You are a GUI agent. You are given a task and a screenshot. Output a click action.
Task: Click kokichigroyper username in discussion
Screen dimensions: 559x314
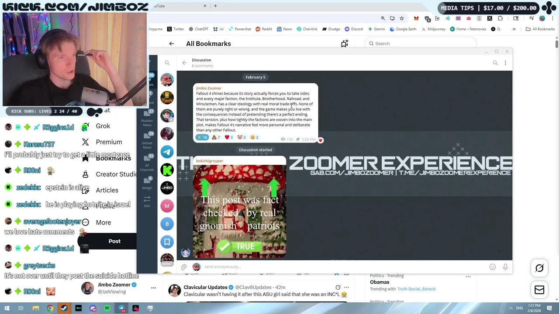(x=210, y=161)
